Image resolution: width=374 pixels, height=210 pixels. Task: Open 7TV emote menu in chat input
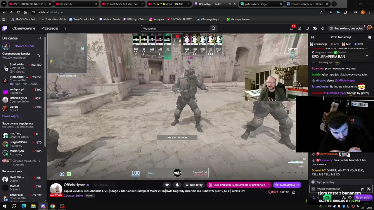(369, 189)
